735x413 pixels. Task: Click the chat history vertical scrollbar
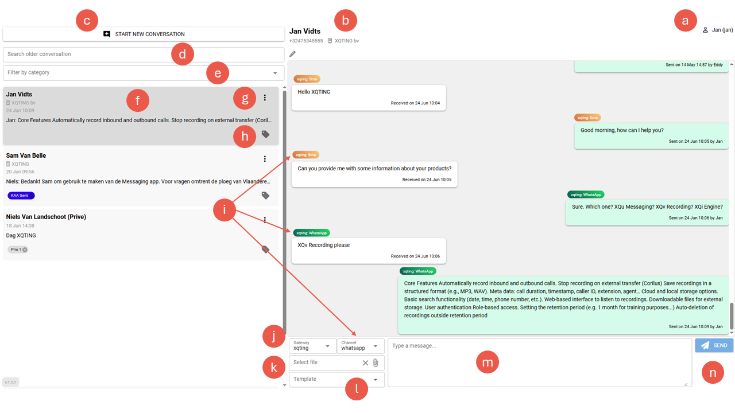click(732, 315)
